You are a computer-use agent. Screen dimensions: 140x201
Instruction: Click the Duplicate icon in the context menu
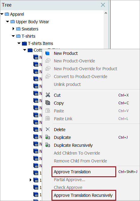pyautogui.click(x=48, y=137)
